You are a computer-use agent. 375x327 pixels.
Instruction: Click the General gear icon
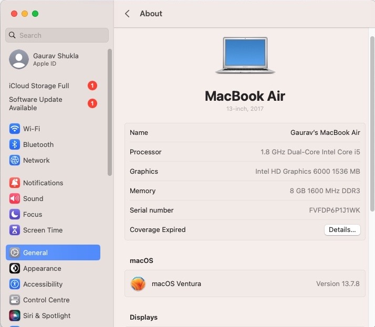pos(15,252)
